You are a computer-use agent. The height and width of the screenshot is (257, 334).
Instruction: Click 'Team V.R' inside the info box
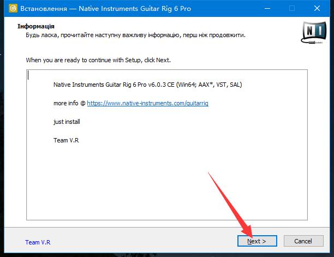(x=66, y=140)
